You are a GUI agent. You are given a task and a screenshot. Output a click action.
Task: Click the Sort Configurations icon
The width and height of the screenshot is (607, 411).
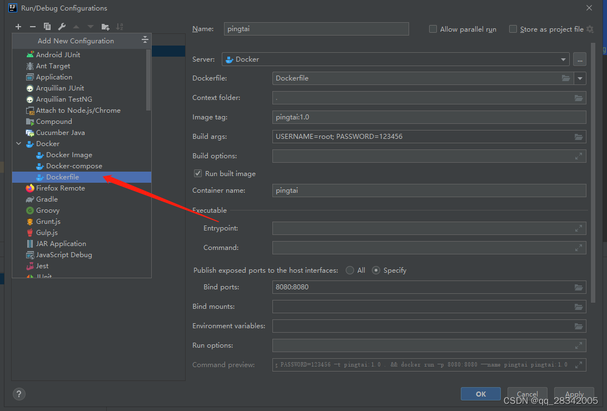(x=120, y=27)
